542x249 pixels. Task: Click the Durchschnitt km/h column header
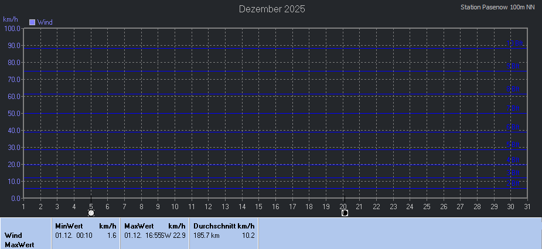(x=224, y=226)
